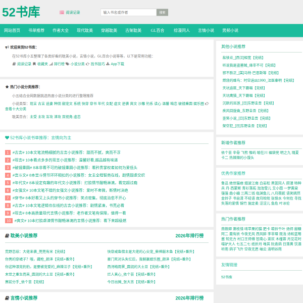Open the 穿越耽美 navigation tab
303x303 pixels.
[x=109, y=30]
